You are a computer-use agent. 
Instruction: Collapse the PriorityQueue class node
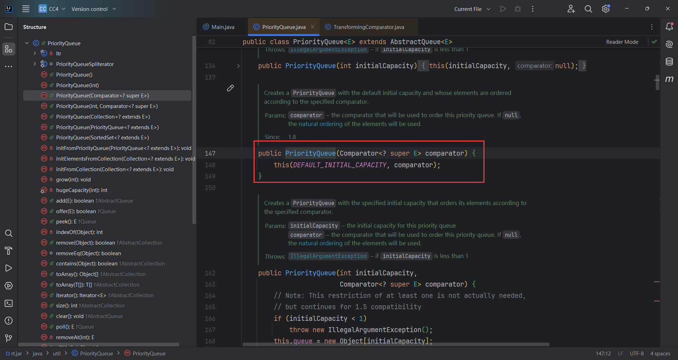[x=27, y=43]
